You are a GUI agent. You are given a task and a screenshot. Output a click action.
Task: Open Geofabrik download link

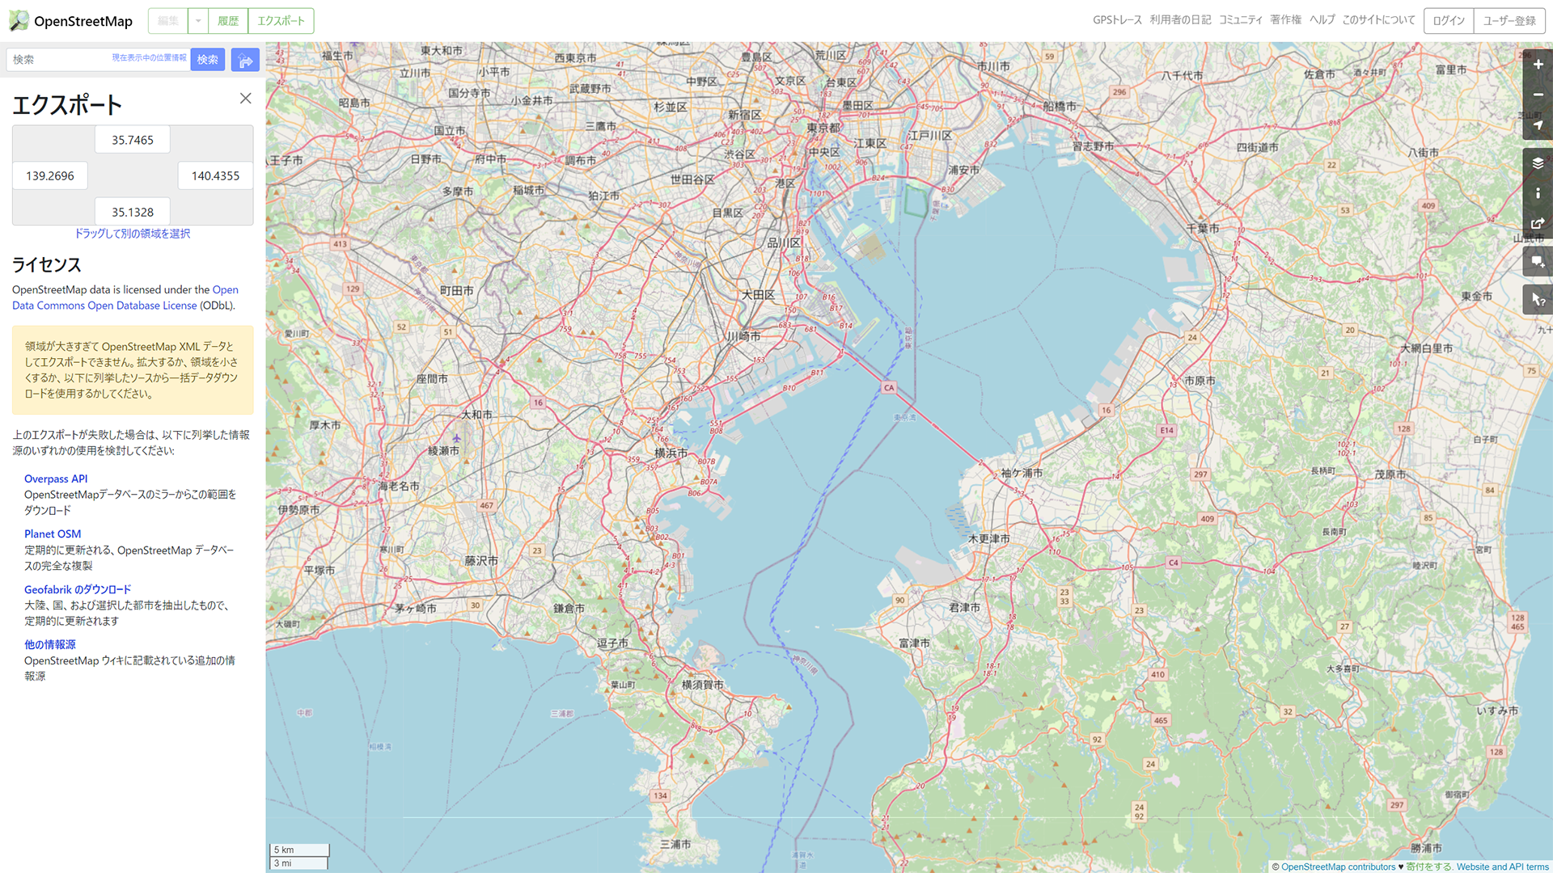click(78, 589)
